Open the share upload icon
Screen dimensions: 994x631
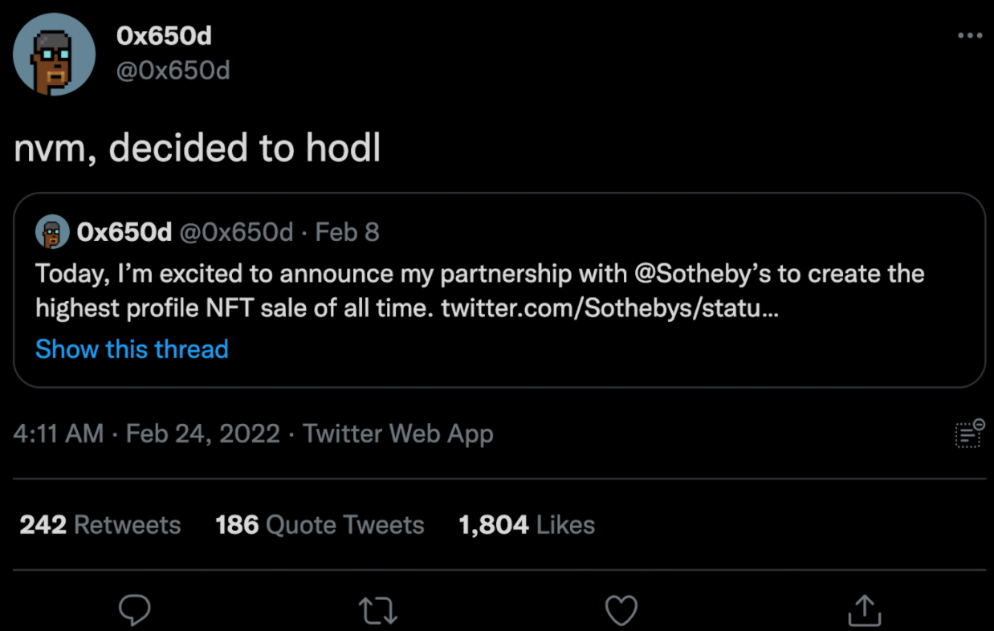[864, 610]
